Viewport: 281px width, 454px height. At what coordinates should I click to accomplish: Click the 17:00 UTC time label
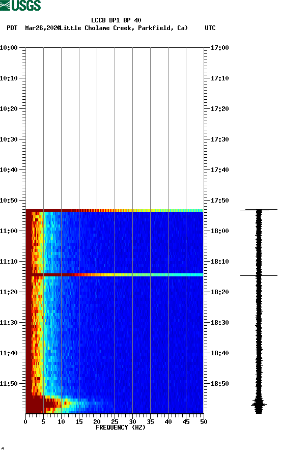click(x=219, y=48)
